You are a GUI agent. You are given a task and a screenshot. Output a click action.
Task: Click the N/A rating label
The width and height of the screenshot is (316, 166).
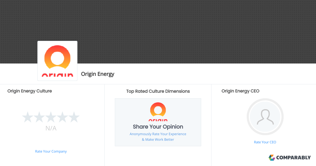pos(51,128)
